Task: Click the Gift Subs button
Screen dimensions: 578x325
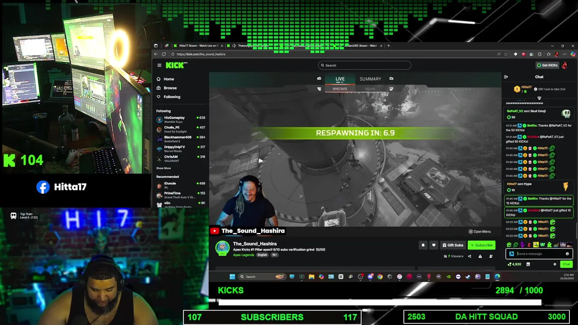Action: [x=452, y=245]
